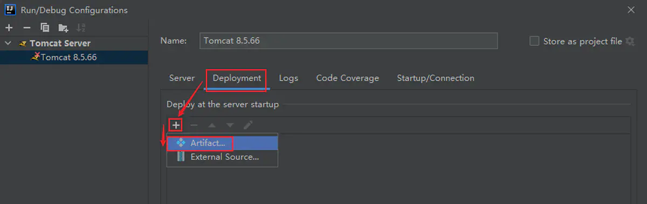
Task: Move deployment item up
Action: click(x=212, y=125)
